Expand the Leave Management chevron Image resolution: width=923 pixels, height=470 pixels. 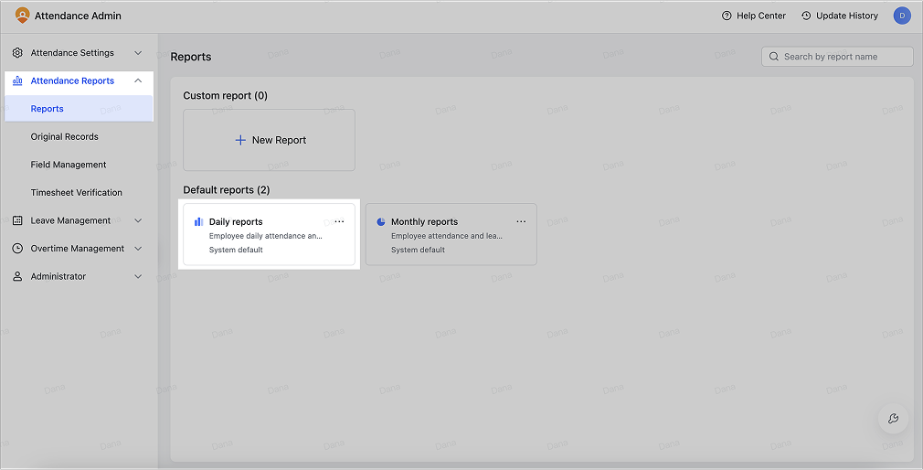pyautogui.click(x=138, y=220)
